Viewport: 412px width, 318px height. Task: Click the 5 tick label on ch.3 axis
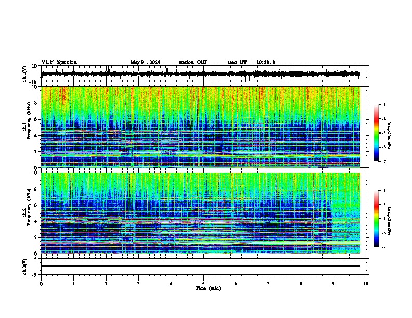[x=36, y=259]
